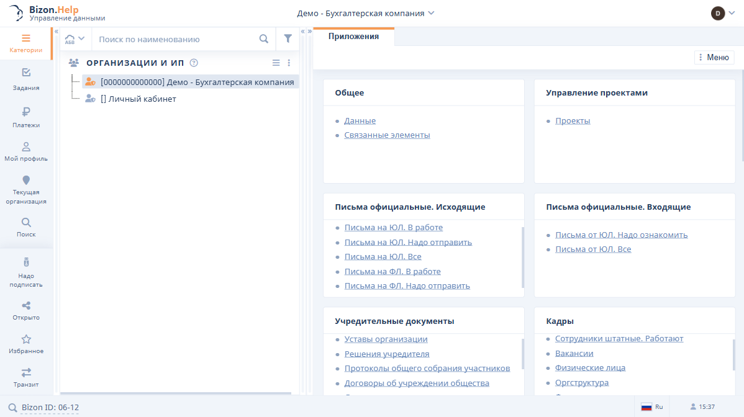This screenshot has height=417, width=744.
Task: Go to Текущая организация
Action: 26,189
